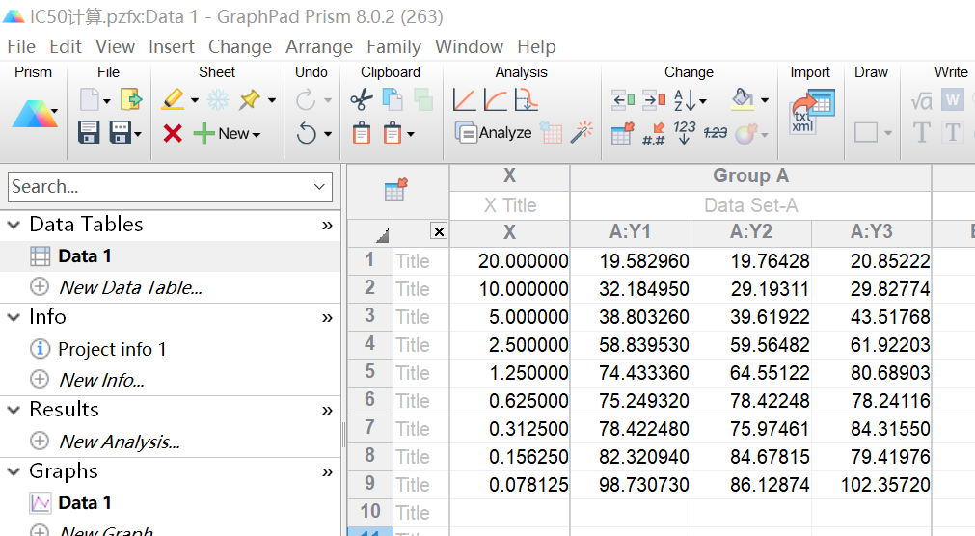Delete the sheet with red X
Screen dimensions: 975x536
tap(173, 133)
